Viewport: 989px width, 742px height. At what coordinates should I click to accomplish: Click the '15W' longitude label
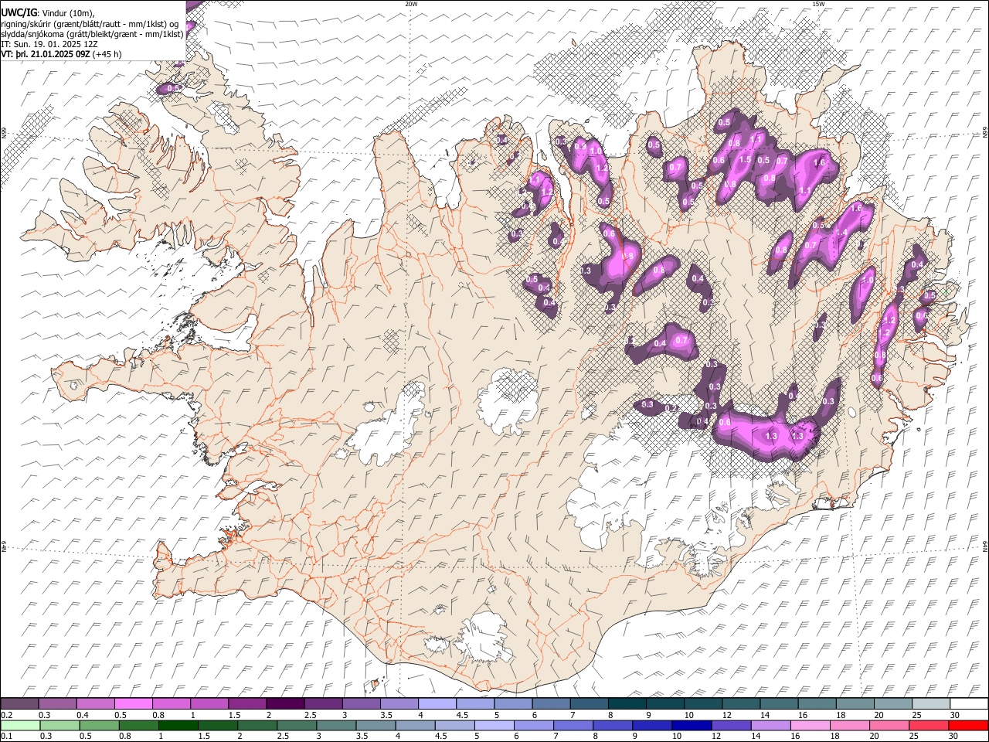(x=818, y=4)
